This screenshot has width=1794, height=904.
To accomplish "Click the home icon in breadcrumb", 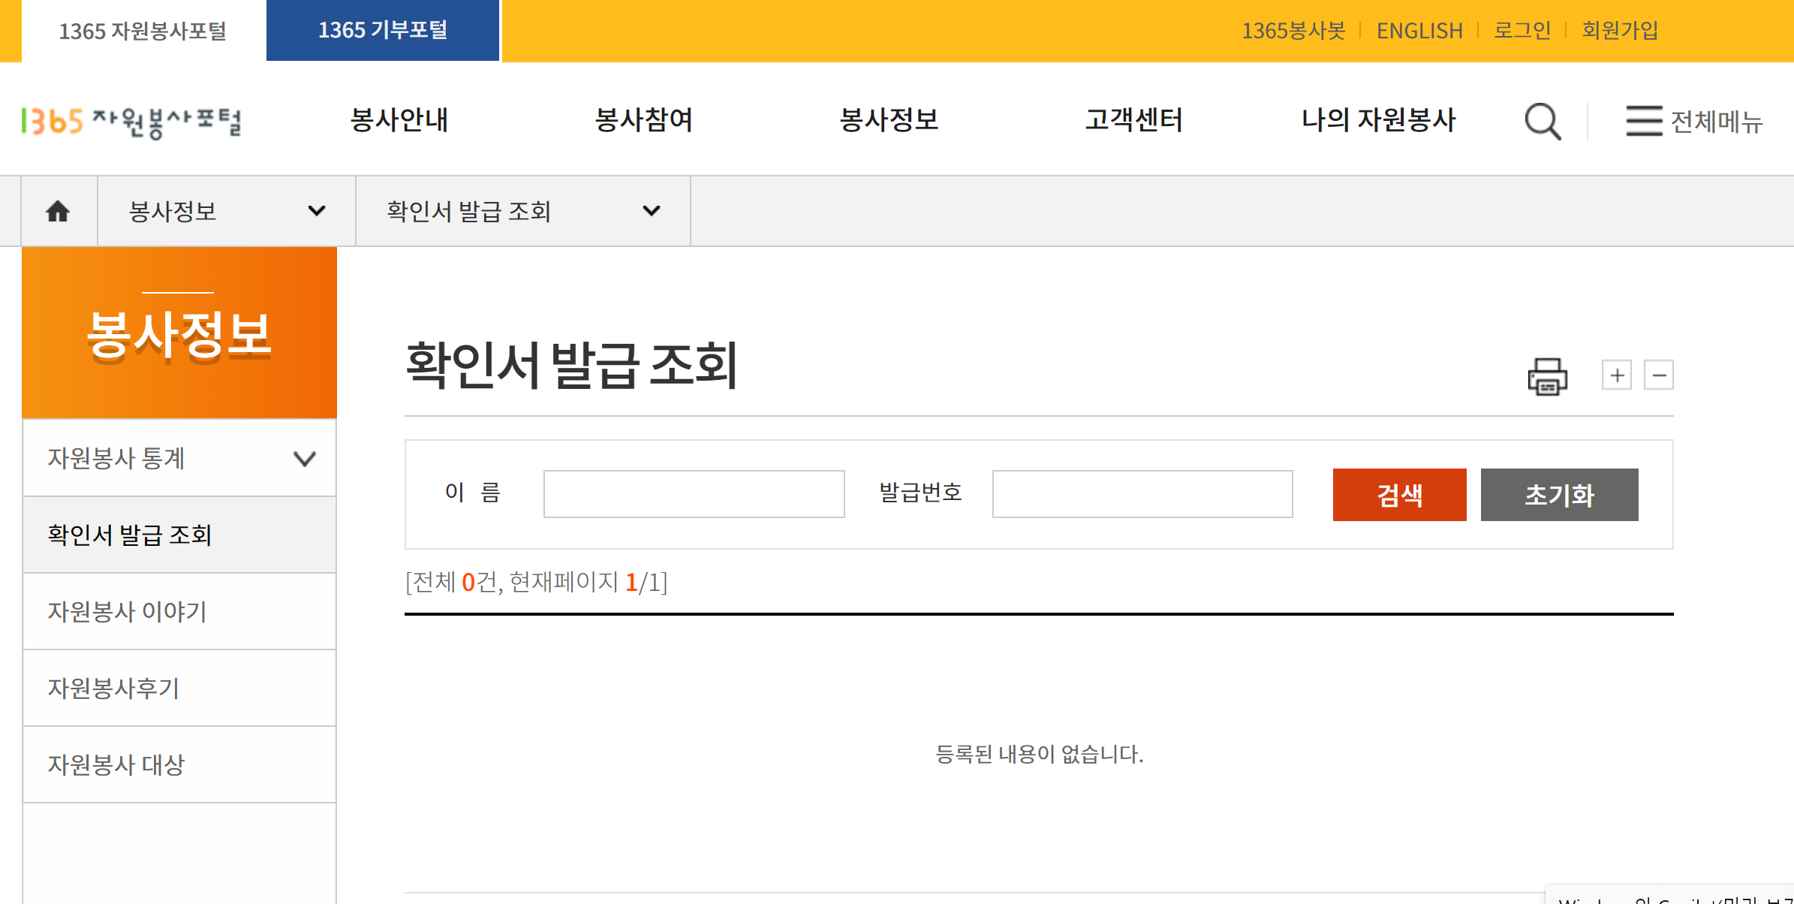I will 58,212.
